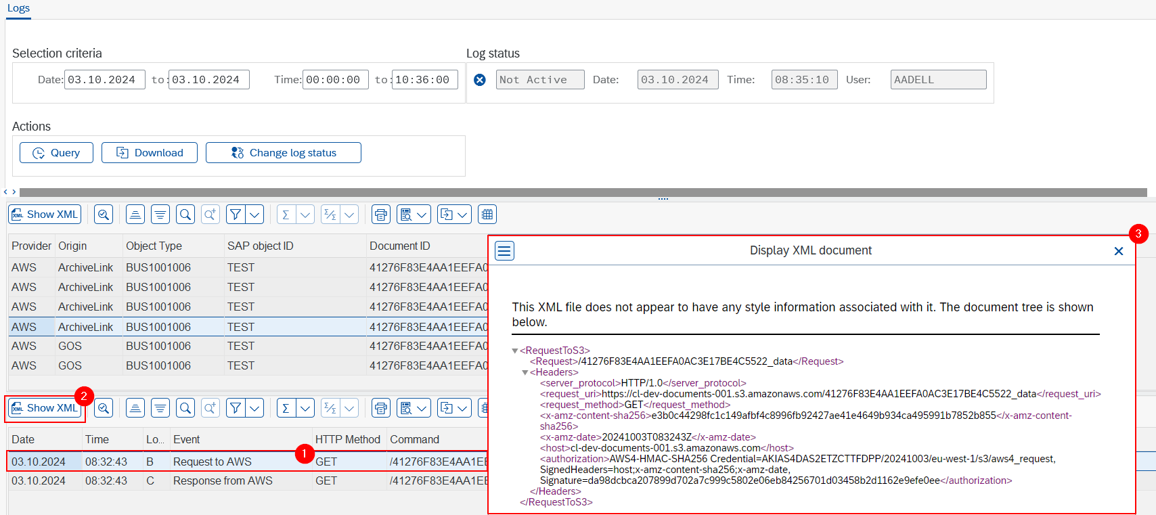Image resolution: width=1156 pixels, height=515 pixels.
Task: Click the Not Active status icon
Action: click(480, 80)
